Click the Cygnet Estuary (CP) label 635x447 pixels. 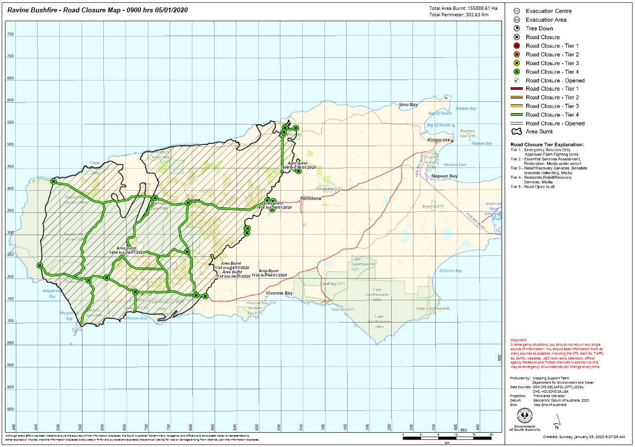click(432, 162)
